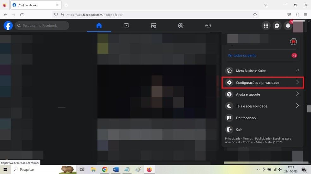Open Messenger chats
The image size is (311, 174).
[x=277, y=26]
